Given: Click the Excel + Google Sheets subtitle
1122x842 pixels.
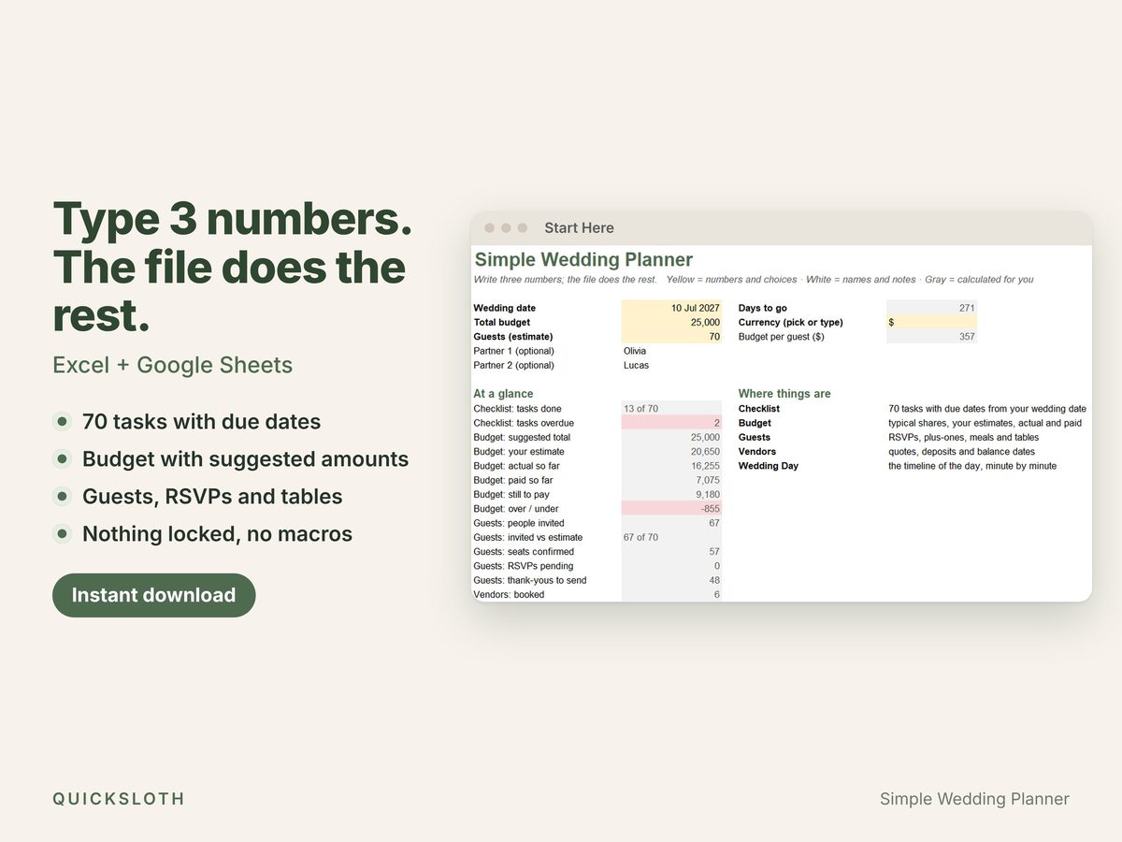Looking at the screenshot, I should [x=173, y=366].
